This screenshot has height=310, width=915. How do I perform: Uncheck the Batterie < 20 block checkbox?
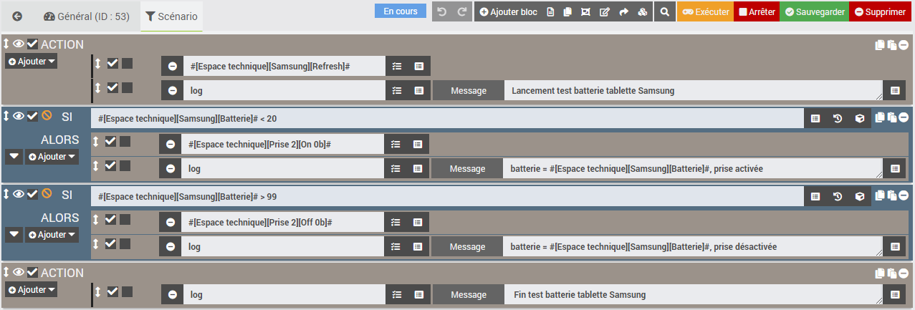tap(32, 115)
